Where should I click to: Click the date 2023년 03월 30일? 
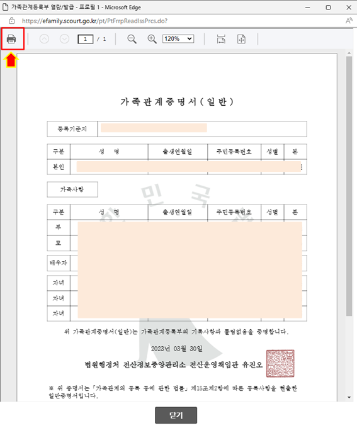click(177, 349)
